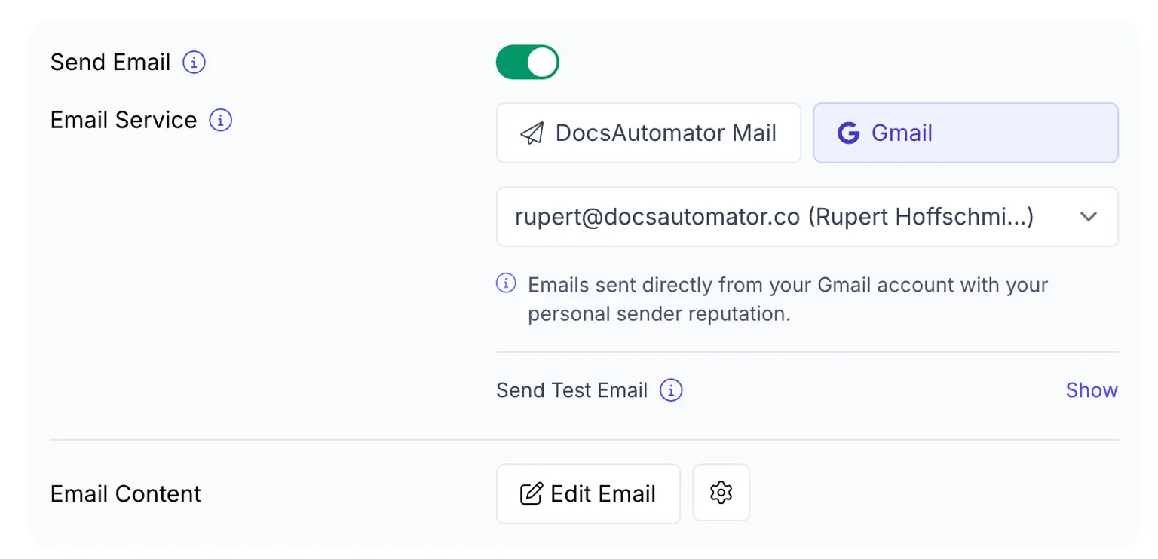Click the Google "G" icon on Gmail button
Screen dimensions: 1158x559
point(849,133)
